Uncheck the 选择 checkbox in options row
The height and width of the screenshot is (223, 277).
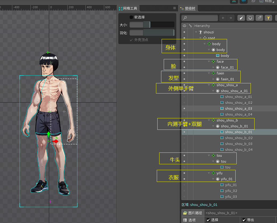click(208, 220)
